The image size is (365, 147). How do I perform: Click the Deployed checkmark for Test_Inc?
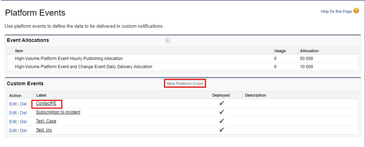pos(222,130)
